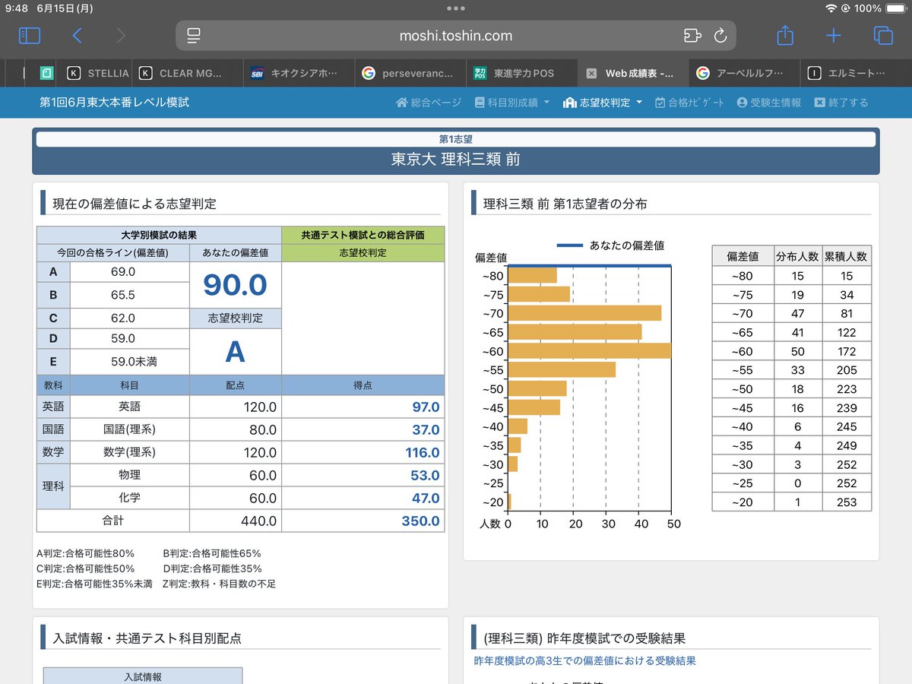Open the Safari sidebar panel
Screen dimensions: 912x684
[x=30, y=36]
